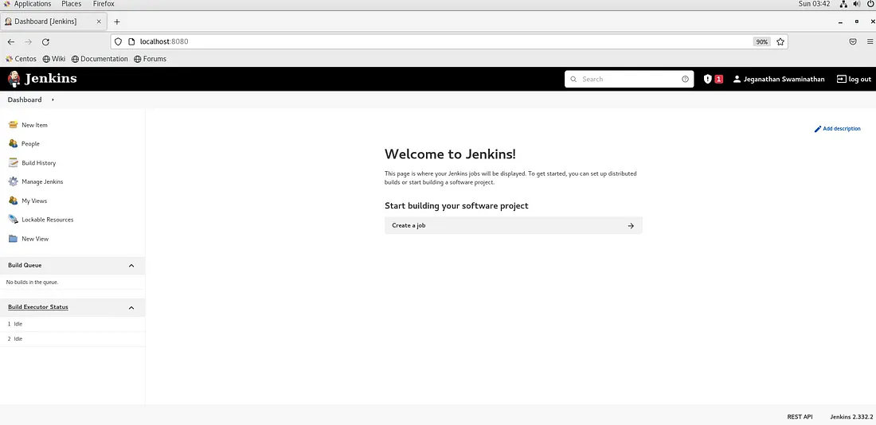Reload the page with the refresh icon

46,42
